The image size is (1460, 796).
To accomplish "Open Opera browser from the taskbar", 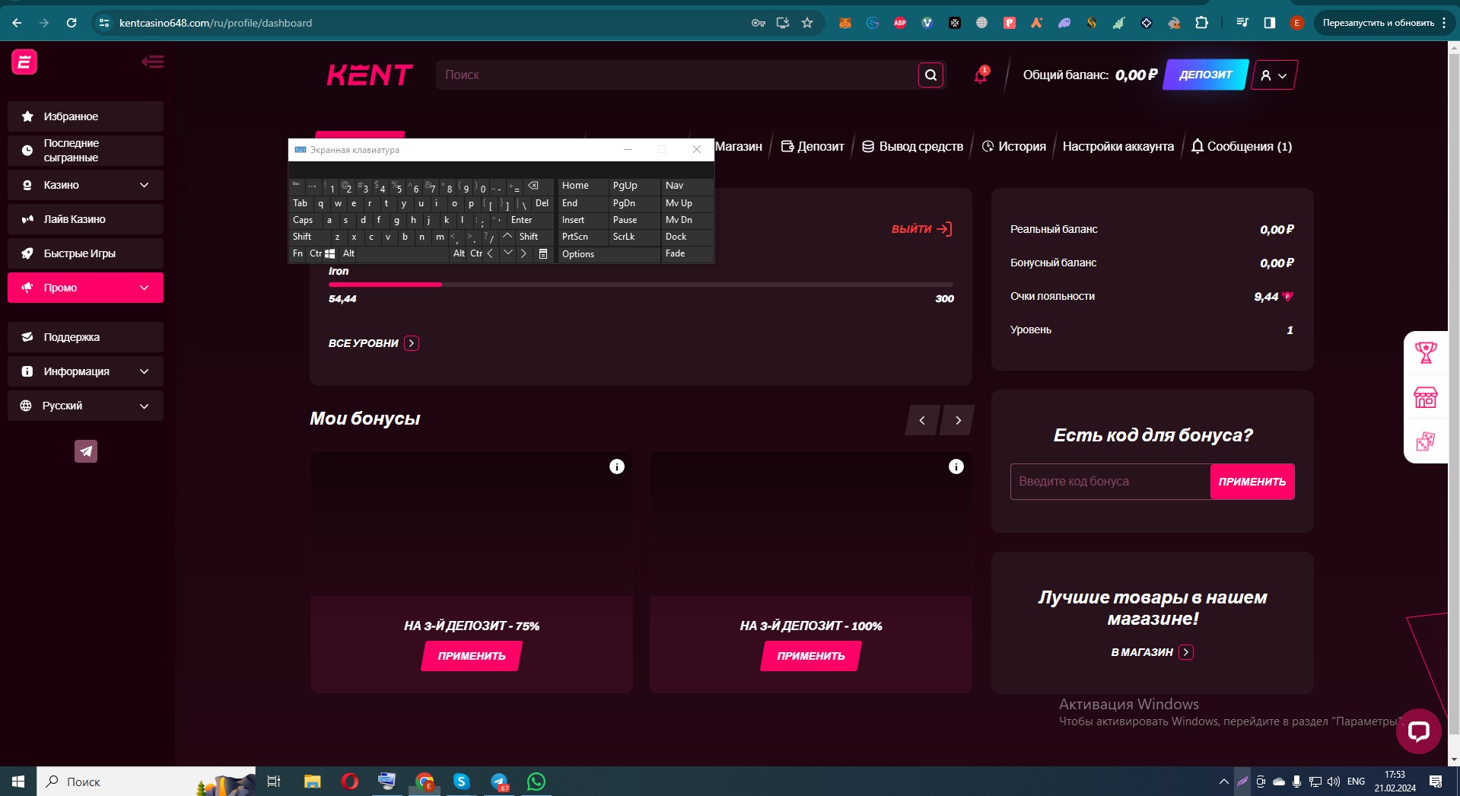I will click(x=349, y=782).
